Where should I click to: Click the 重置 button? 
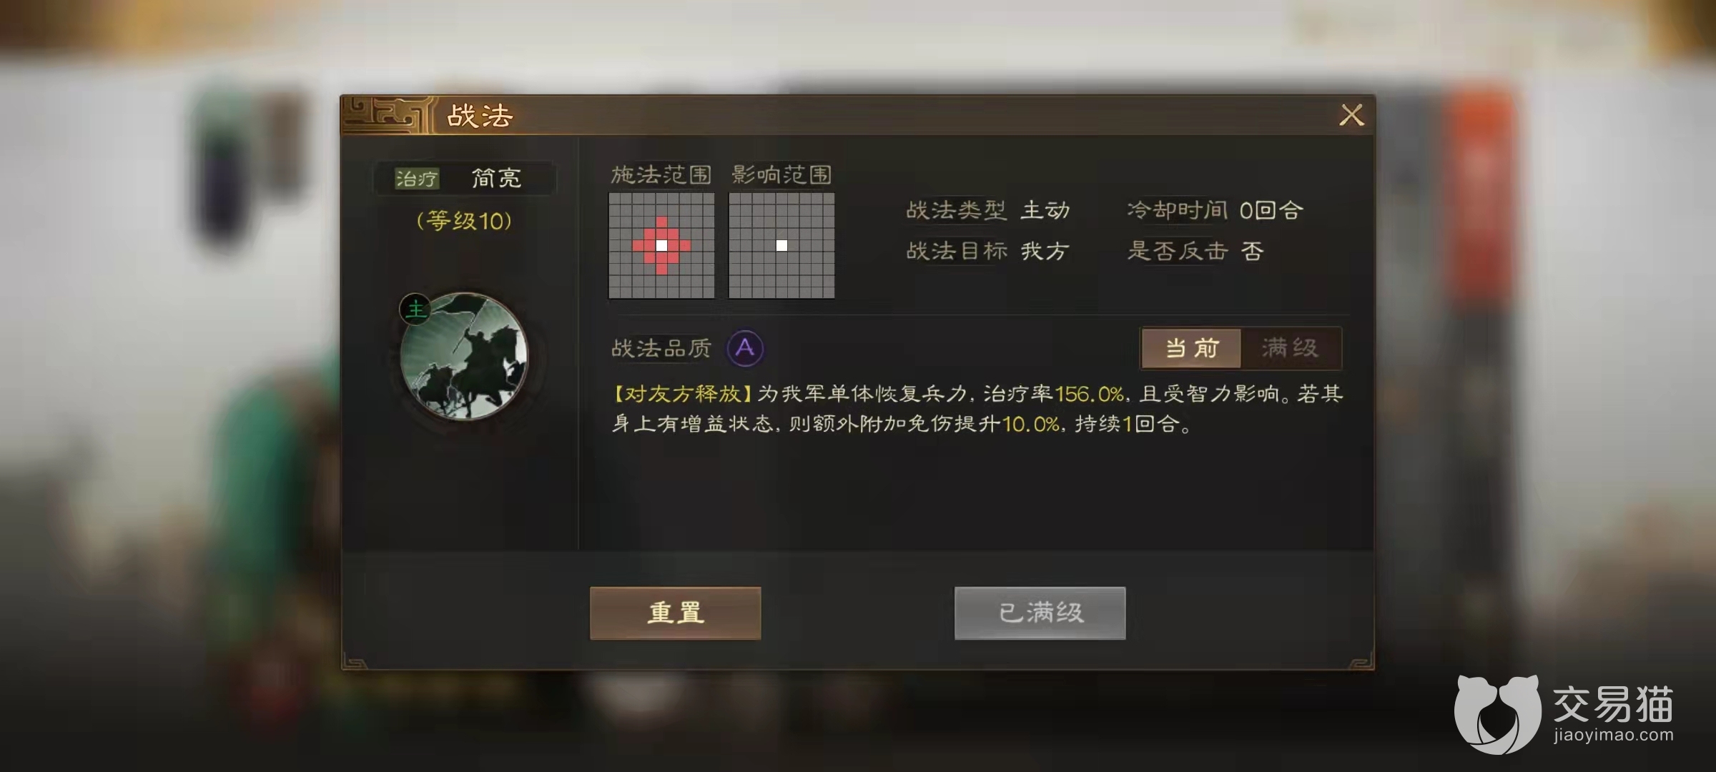[676, 613]
